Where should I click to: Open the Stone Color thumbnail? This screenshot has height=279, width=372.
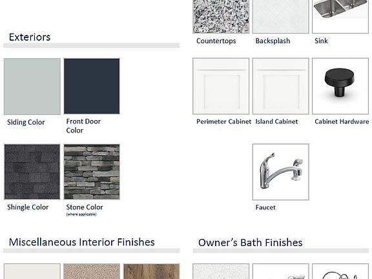click(x=92, y=172)
